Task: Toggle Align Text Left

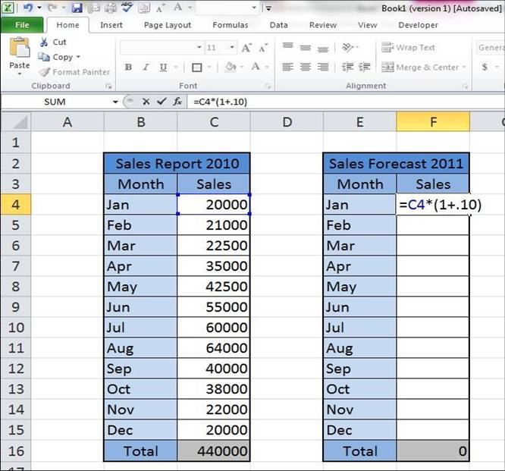Action: click(288, 67)
